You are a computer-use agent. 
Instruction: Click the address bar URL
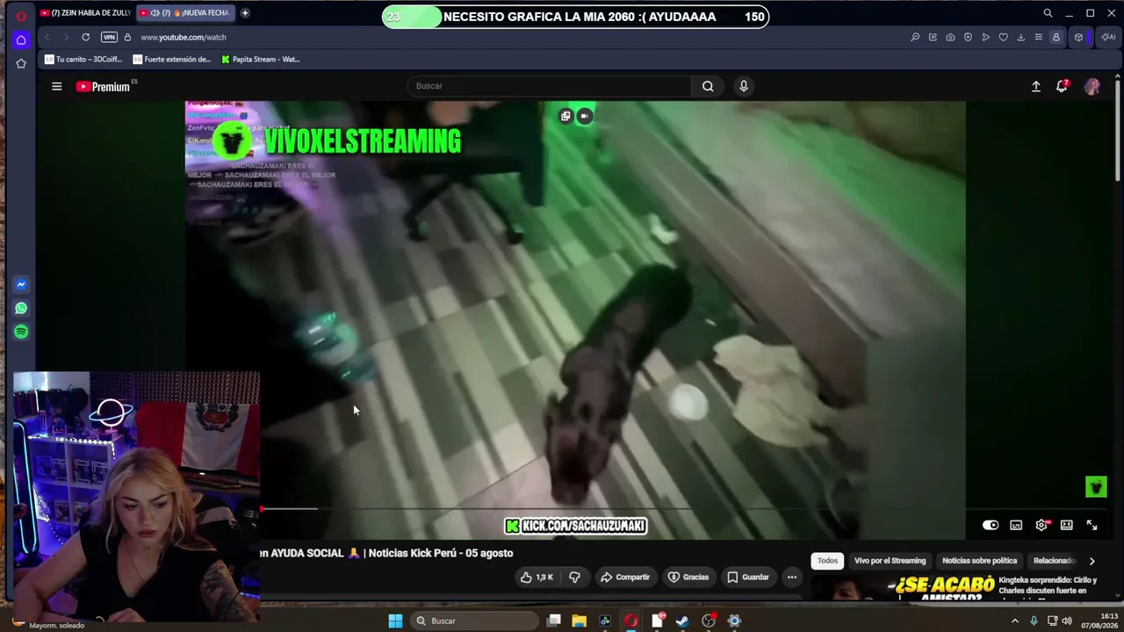click(184, 37)
